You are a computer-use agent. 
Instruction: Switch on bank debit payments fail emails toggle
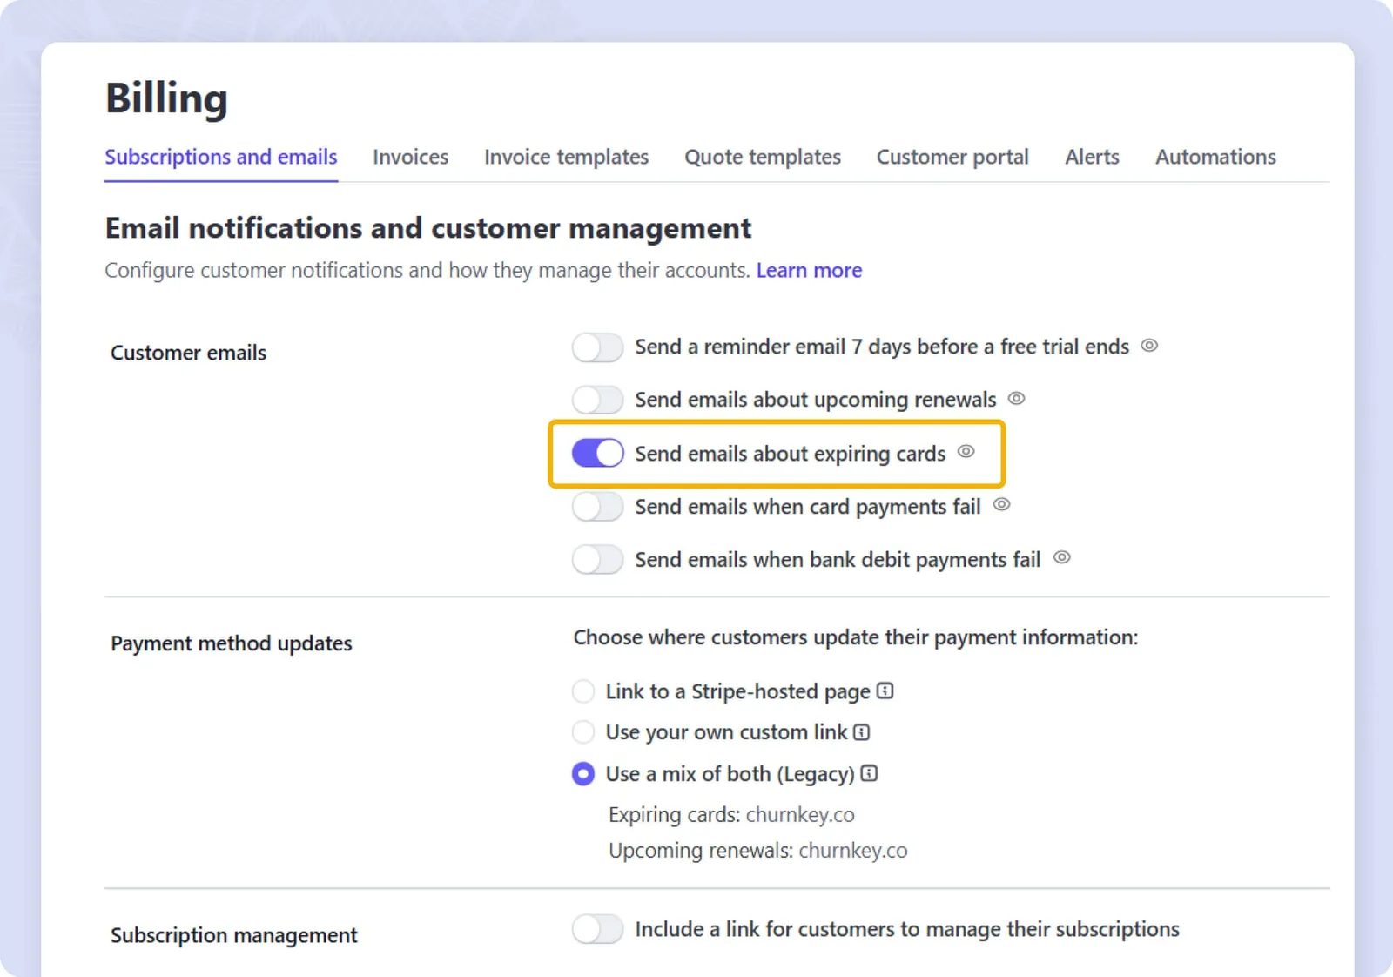(x=598, y=560)
